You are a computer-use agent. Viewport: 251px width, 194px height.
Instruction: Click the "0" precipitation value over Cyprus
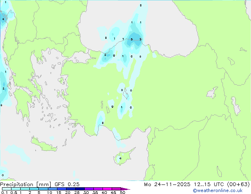[x=120, y=158]
